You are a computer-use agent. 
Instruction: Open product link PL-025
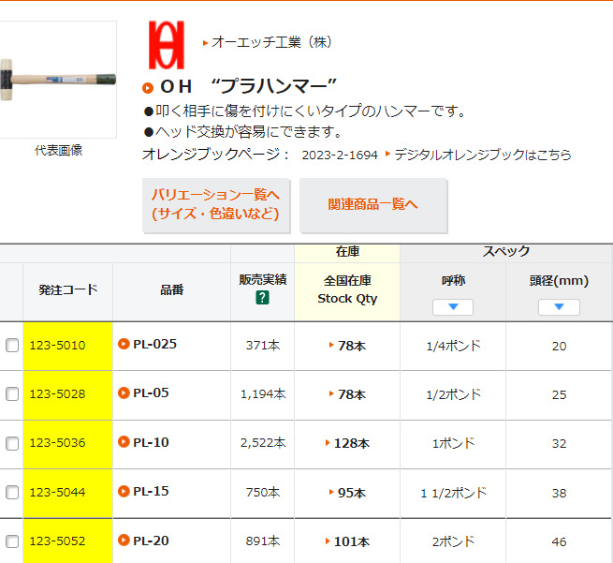154,344
